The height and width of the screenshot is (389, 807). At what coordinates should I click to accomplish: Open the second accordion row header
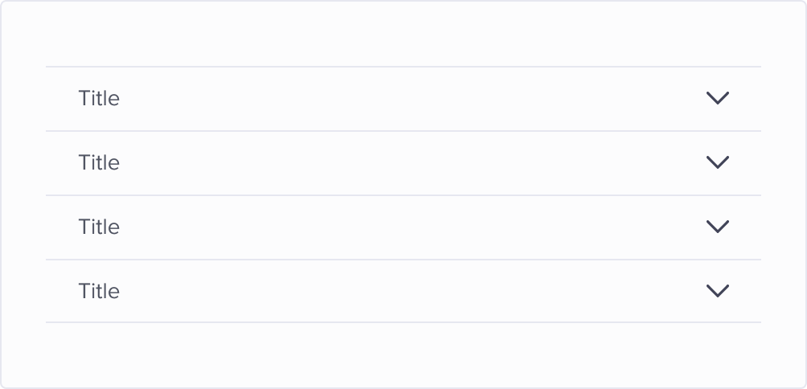coord(402,162)
